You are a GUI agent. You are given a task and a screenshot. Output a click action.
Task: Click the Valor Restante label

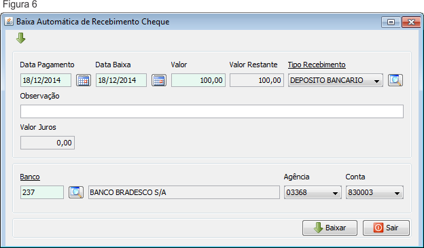253,65
